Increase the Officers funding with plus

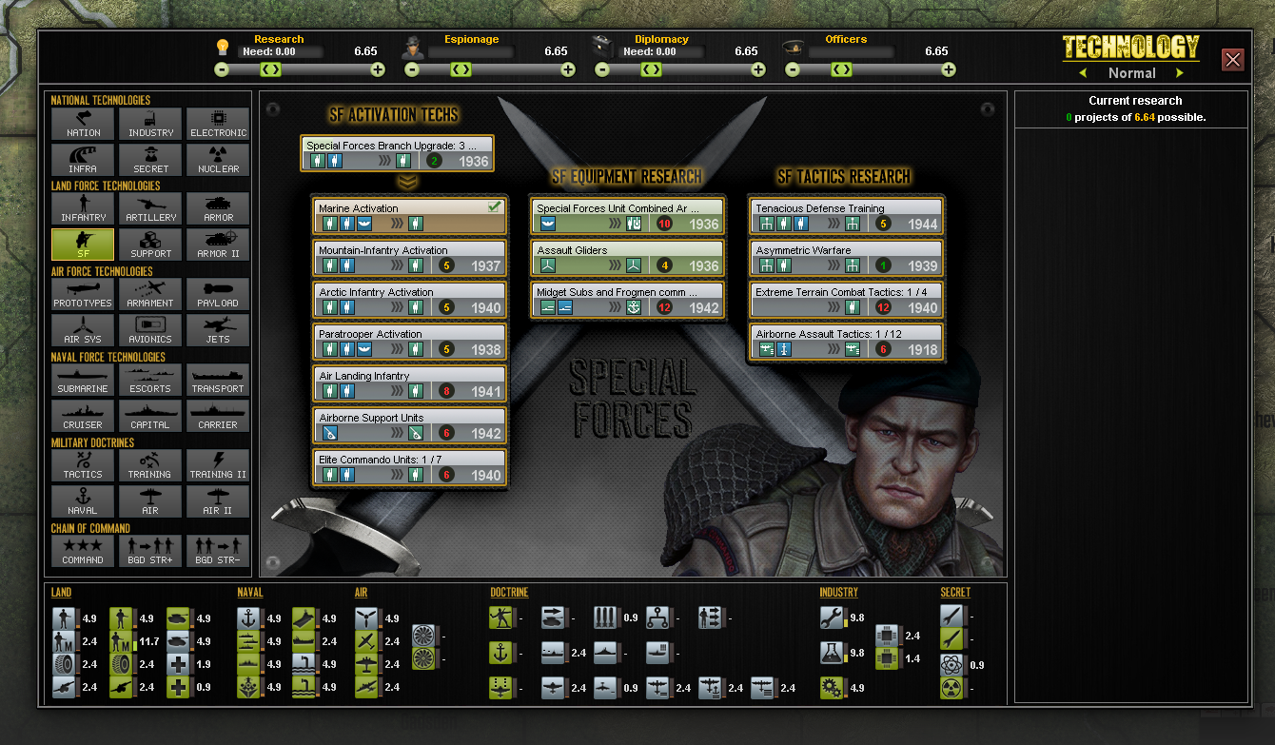click(x=949, y=69)
